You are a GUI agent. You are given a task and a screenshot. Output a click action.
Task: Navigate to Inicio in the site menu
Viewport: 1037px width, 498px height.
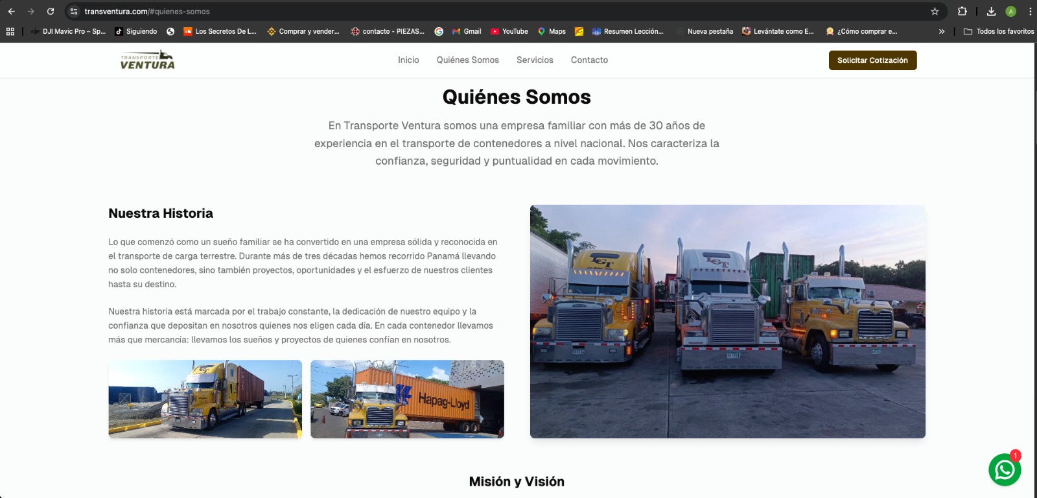pos(408,60)
